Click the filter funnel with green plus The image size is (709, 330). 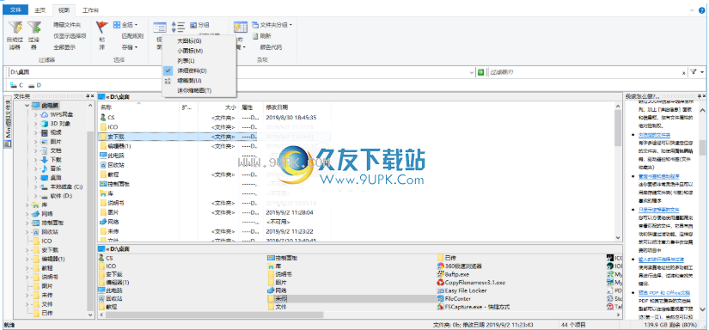(x=34, y=28)
